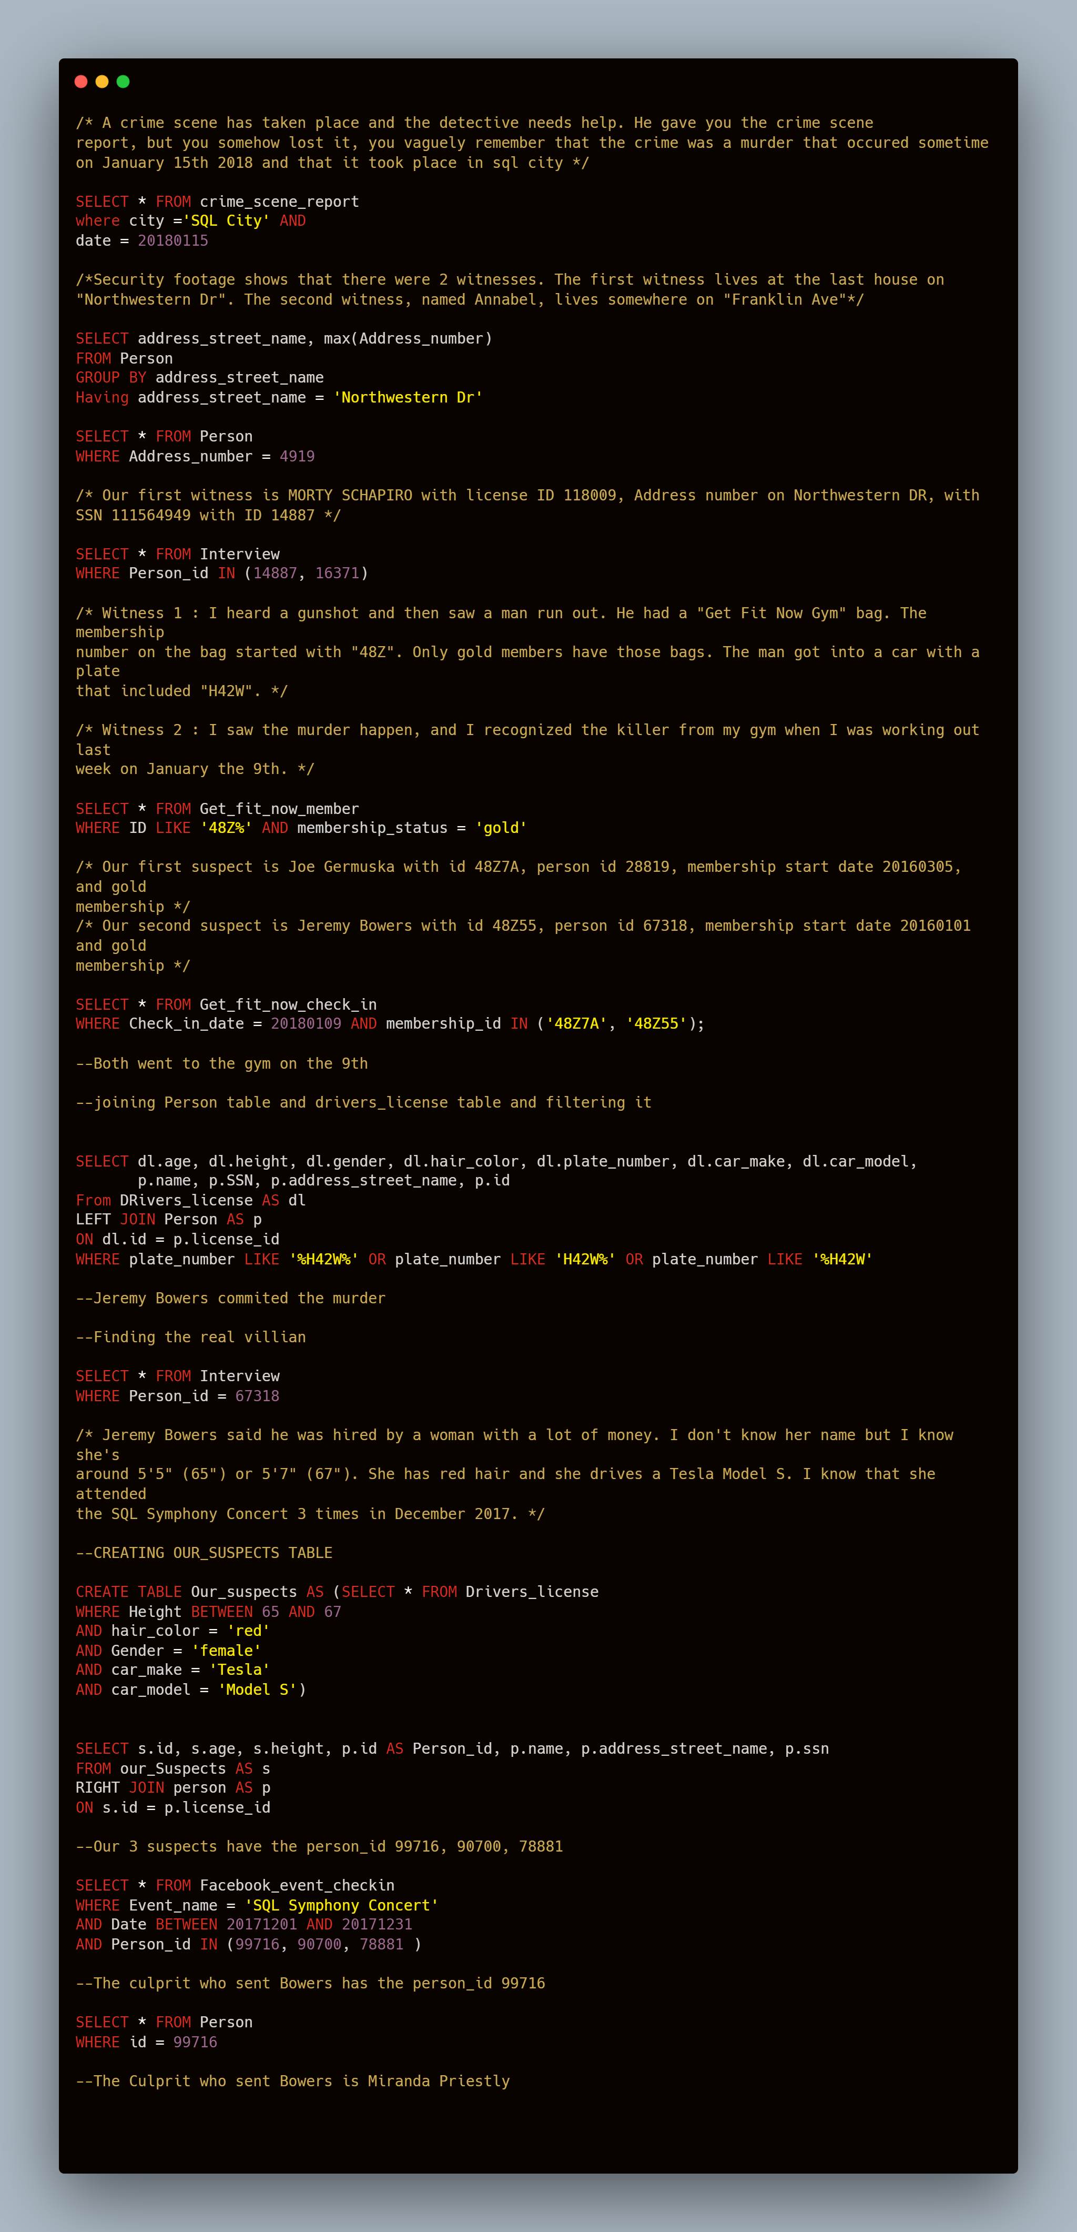Click the comment '--Our 3 suspects have the person_id 99716, 90700, 78881'
This screenshot has height=2232, width=1077.
pyautogui.click(x=319, y=1846)
